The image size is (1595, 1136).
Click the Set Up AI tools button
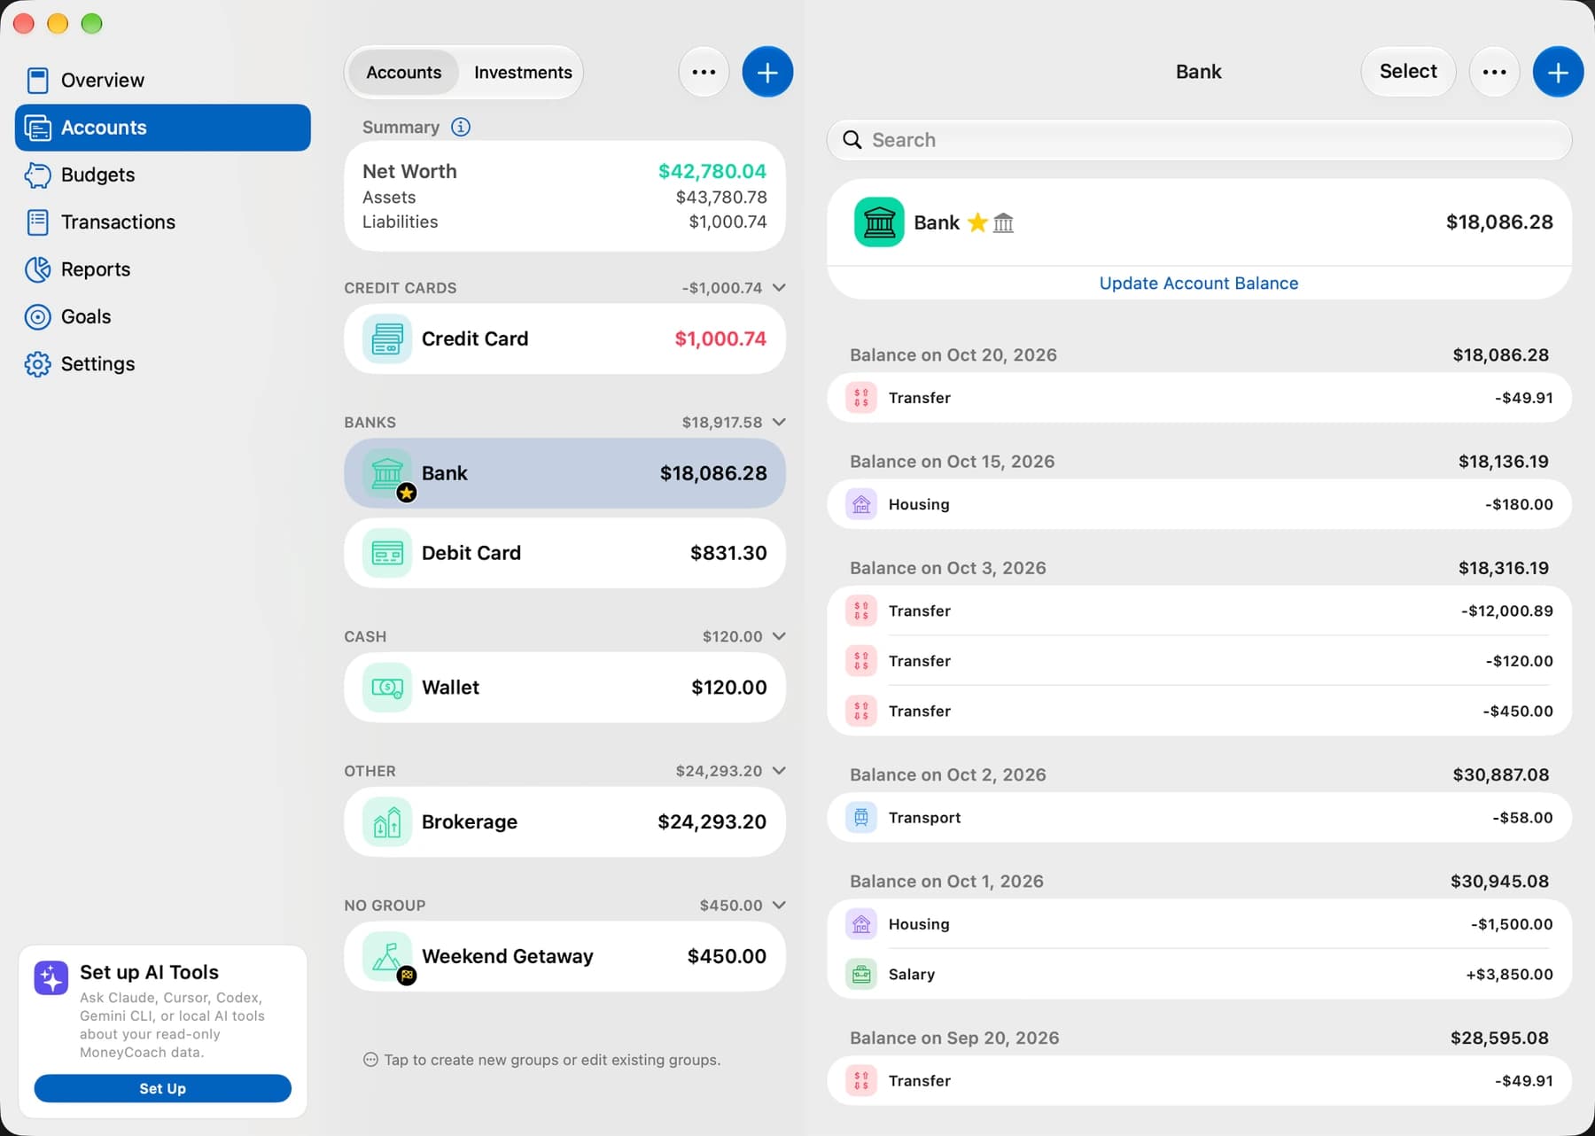pyautogui.click(x=163, y=1088)
